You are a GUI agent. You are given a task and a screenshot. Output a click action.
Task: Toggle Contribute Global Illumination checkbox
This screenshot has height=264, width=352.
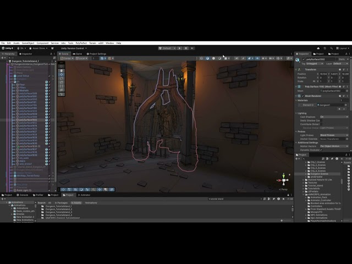pyautogui.click(x=321, y=124)
